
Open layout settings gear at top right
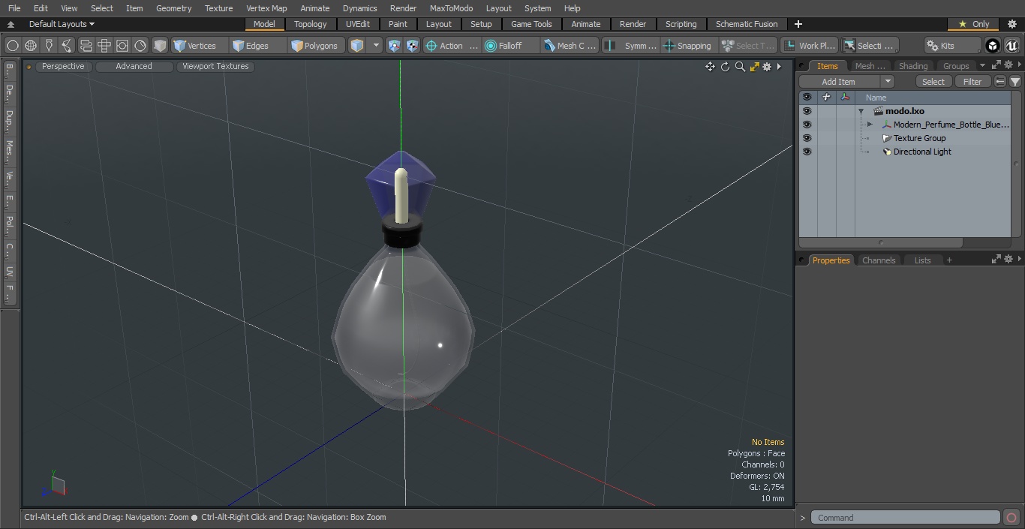click(1012, 24)
